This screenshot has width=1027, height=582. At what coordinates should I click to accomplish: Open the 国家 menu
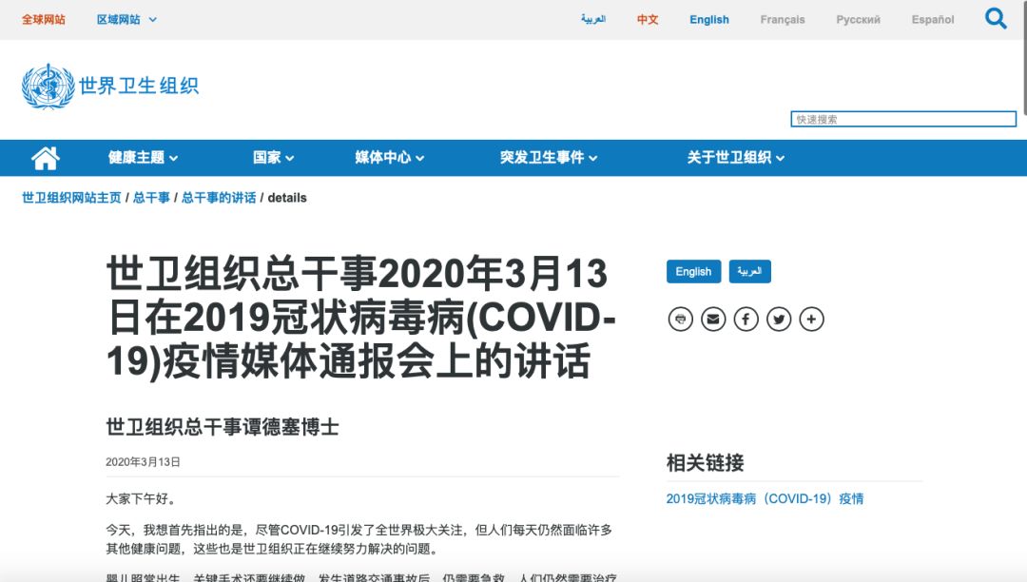pos(273,158)
